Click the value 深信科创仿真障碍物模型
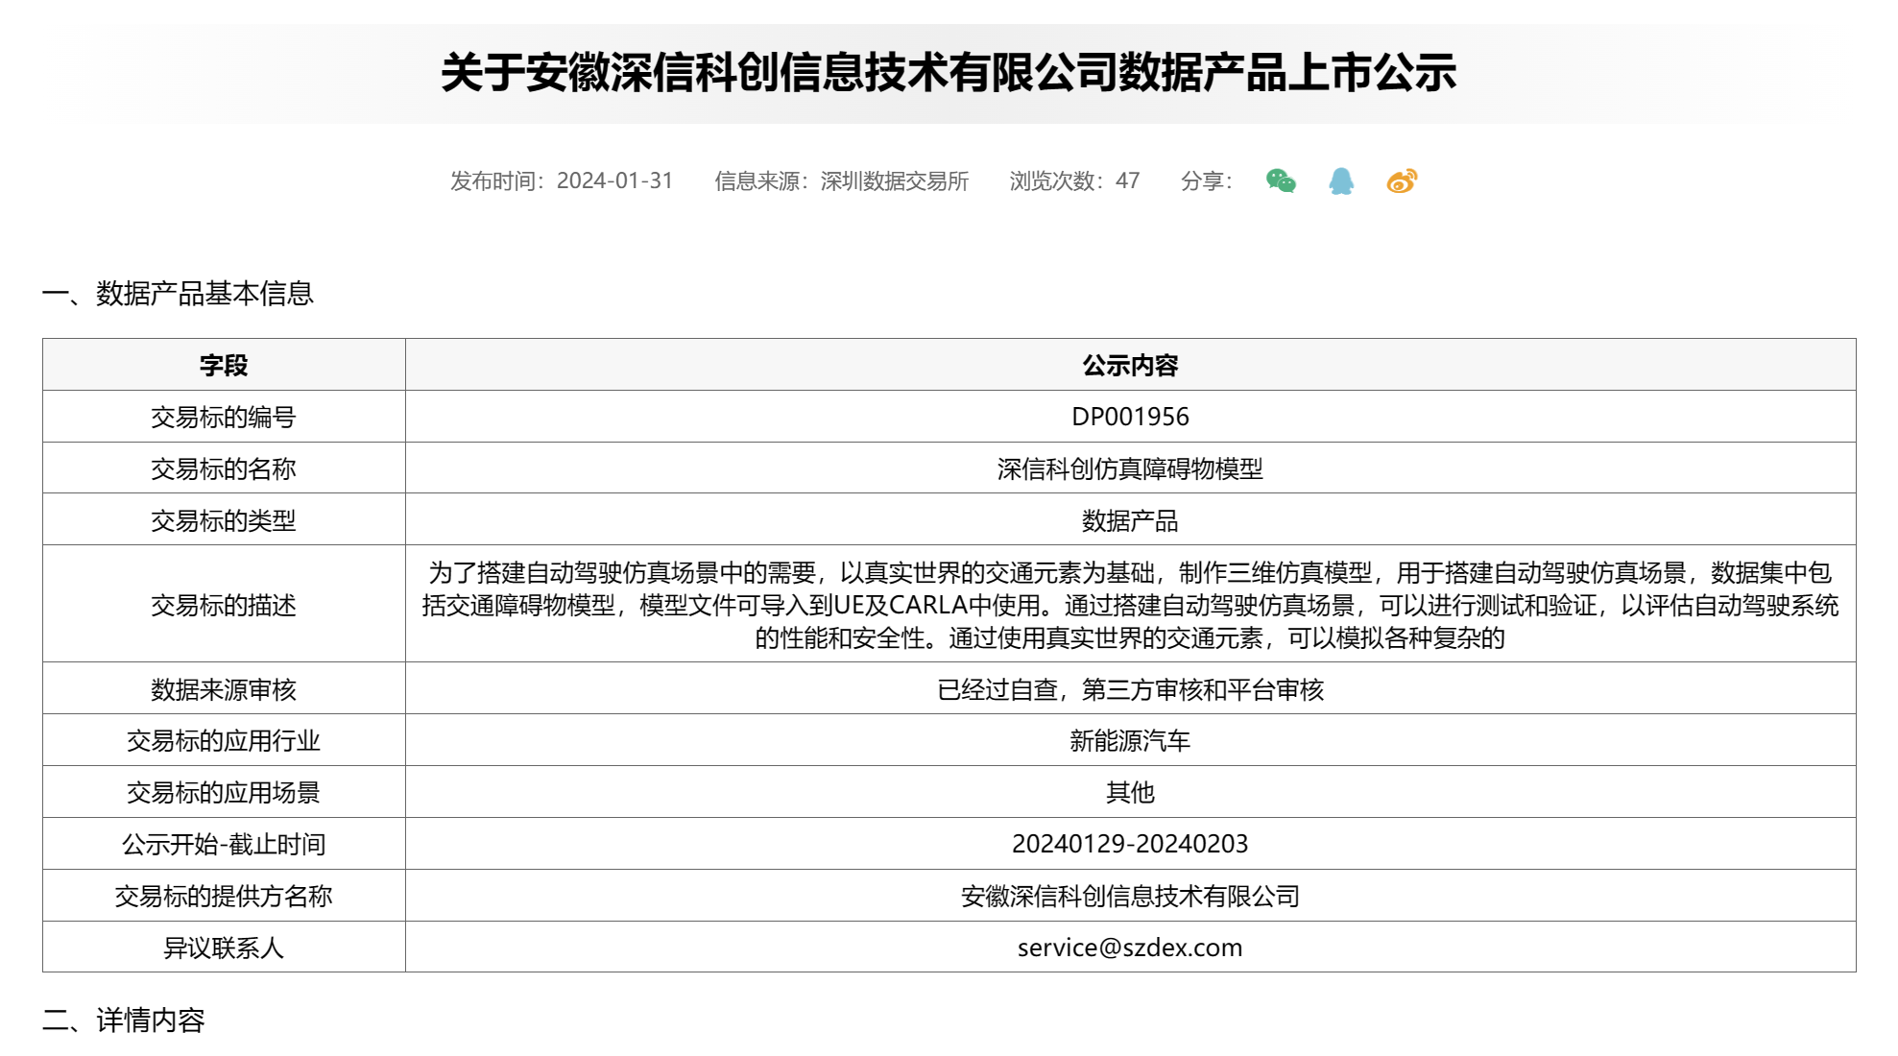Viewport: 1898px width, 1056px height. coord(1130,468)
